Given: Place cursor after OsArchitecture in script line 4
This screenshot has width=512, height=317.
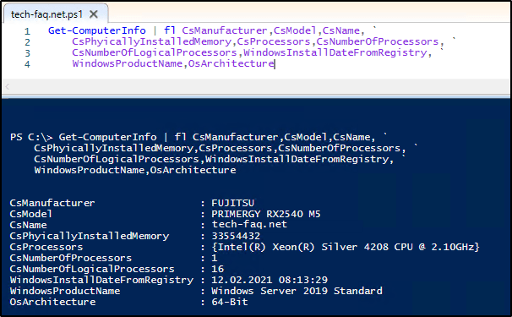Looking at the screenshot, I should point(275,63).
